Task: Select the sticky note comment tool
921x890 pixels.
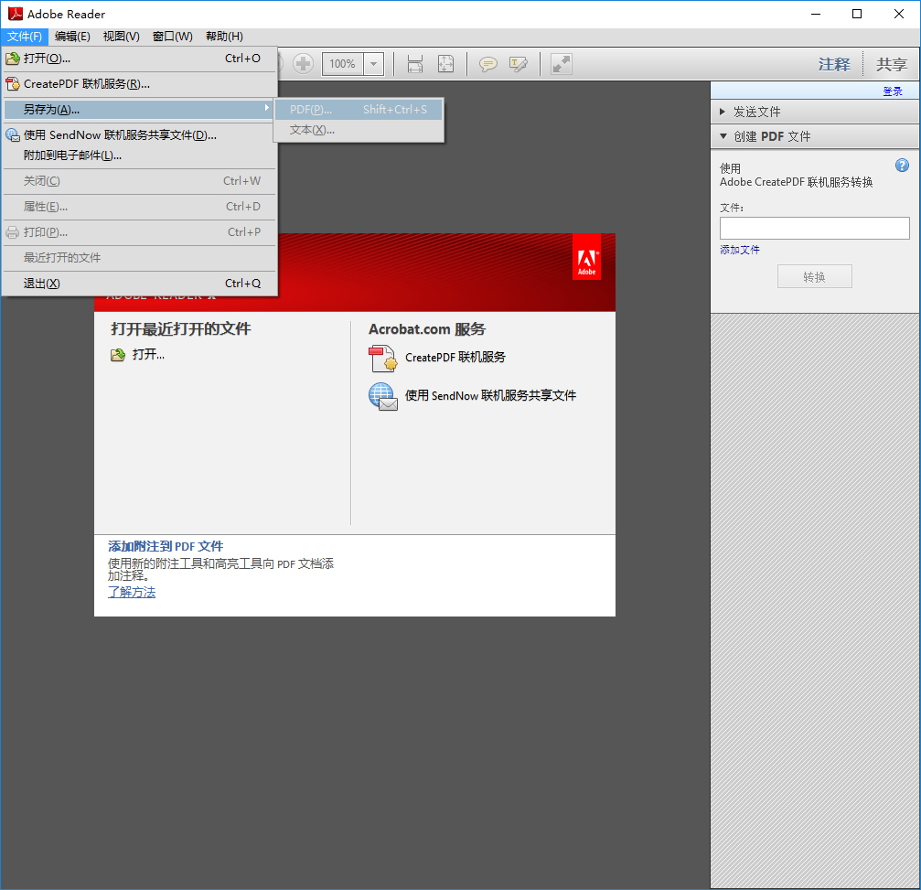Action: pyautogui.click(x=487, y=64)
